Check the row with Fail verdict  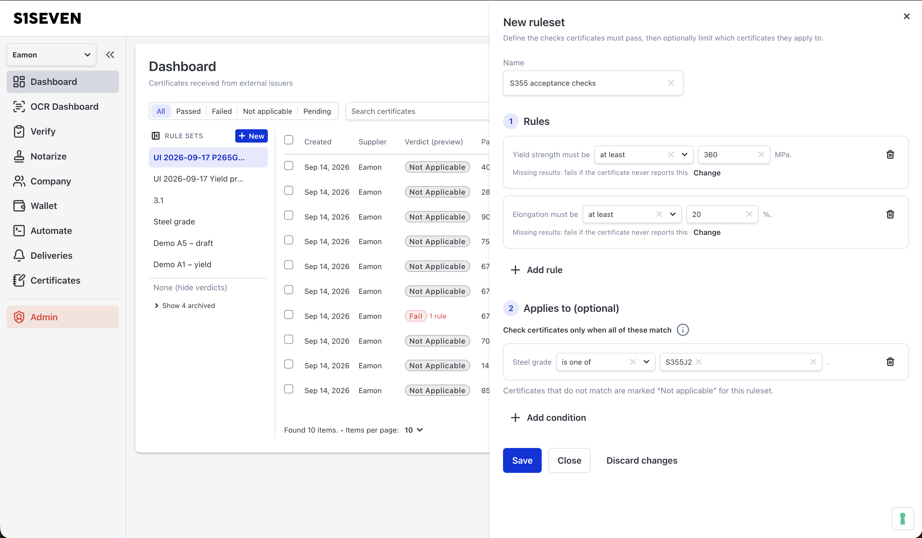[x=289, y=315]
